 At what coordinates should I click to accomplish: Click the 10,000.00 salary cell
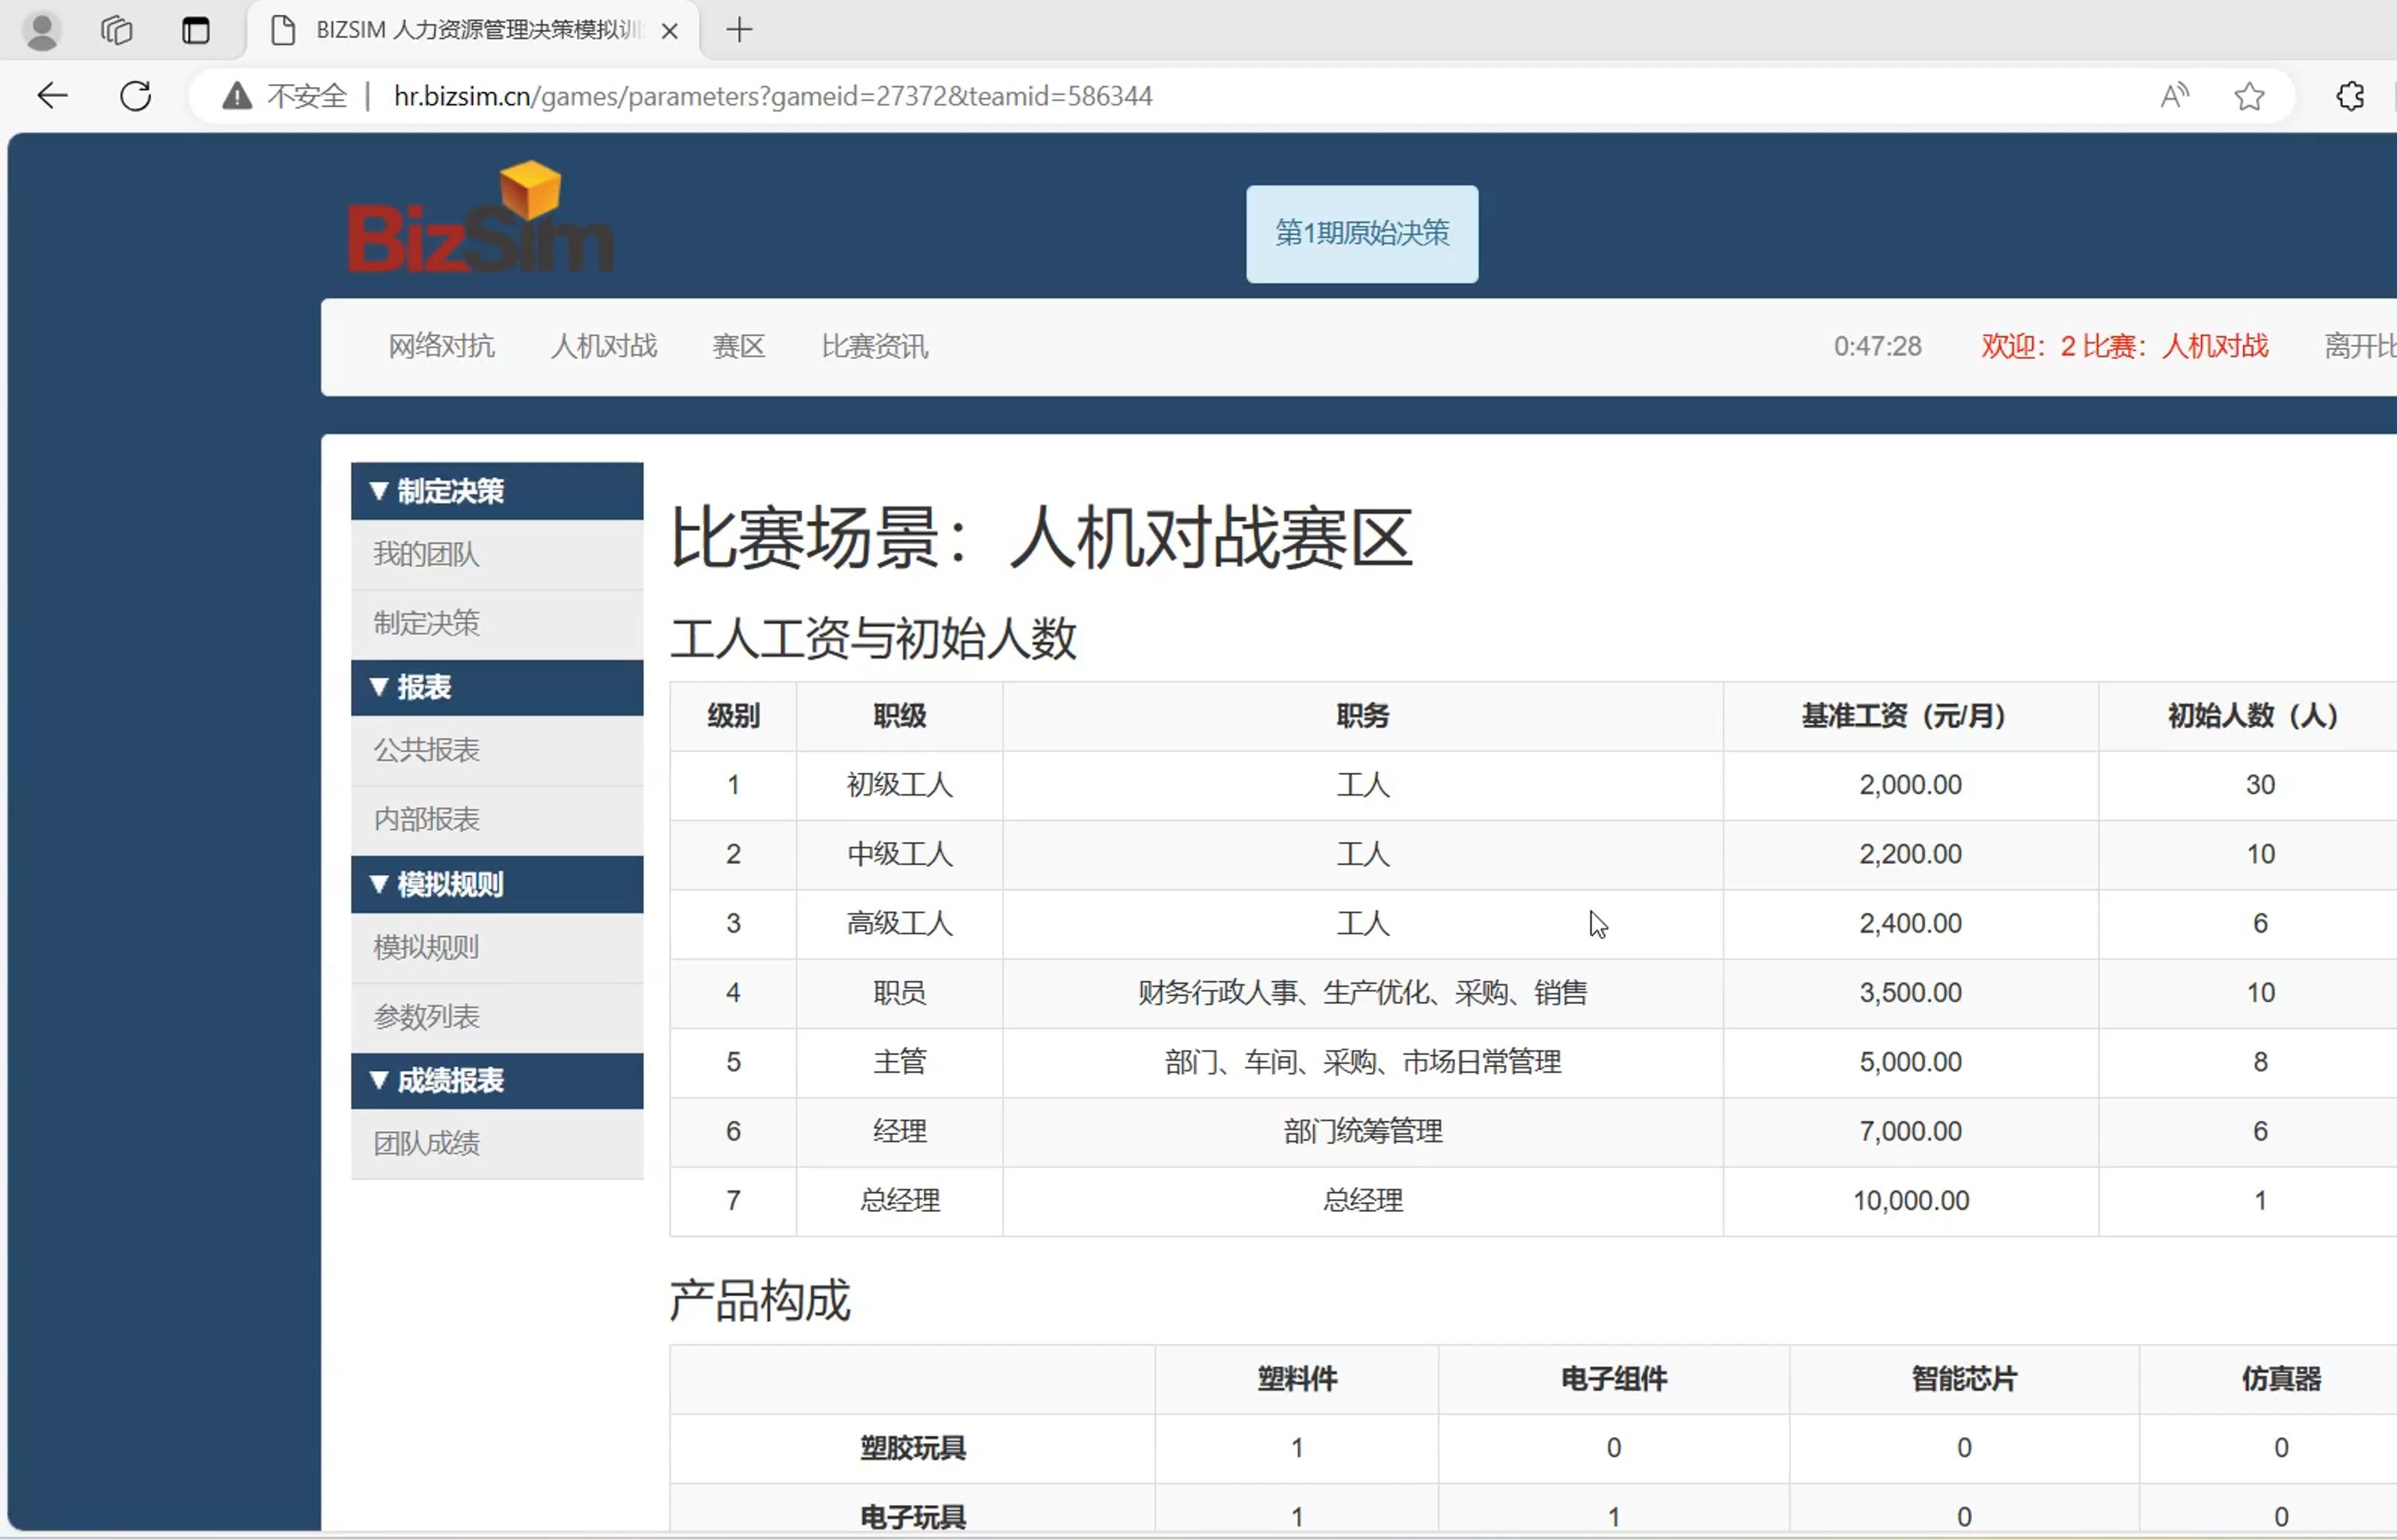(x=1910, y=1200)
